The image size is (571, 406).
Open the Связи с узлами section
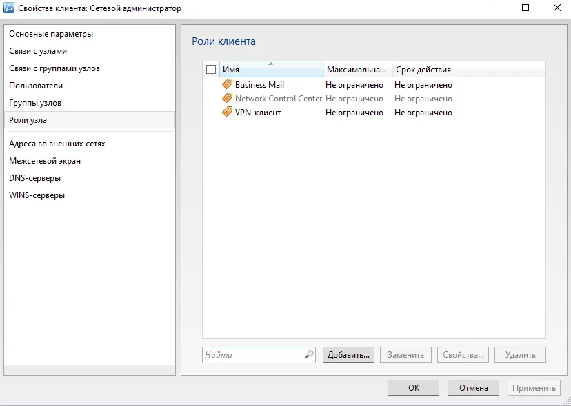[89, 51]
